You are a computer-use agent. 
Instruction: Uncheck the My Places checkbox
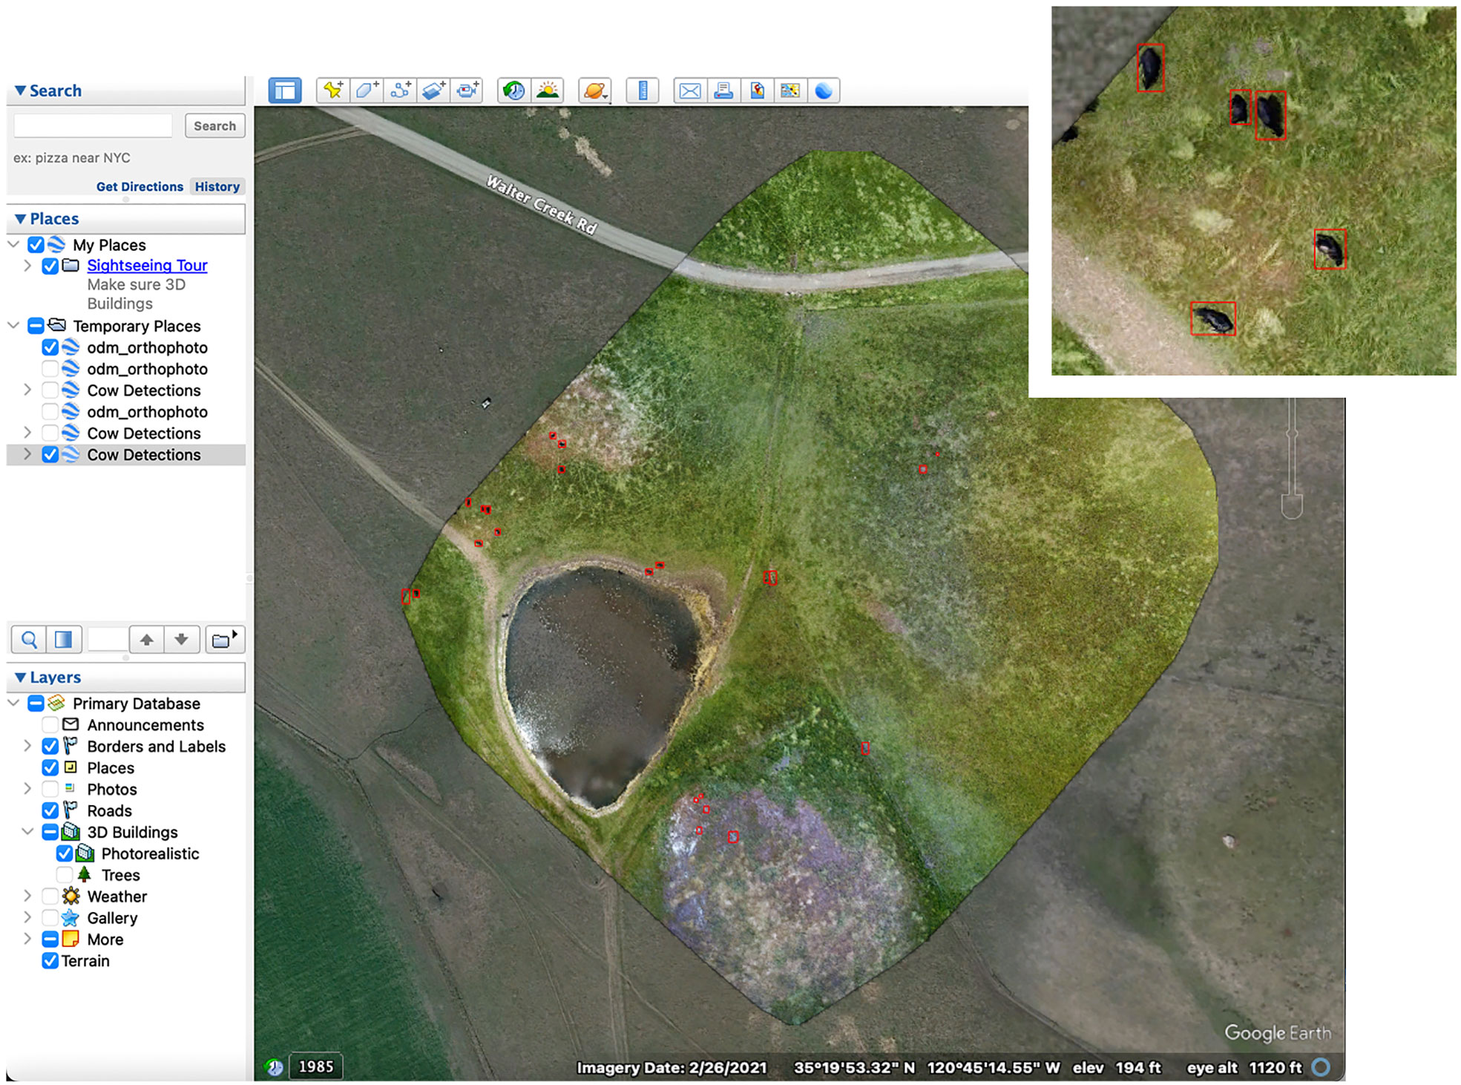tap(36, 245)
